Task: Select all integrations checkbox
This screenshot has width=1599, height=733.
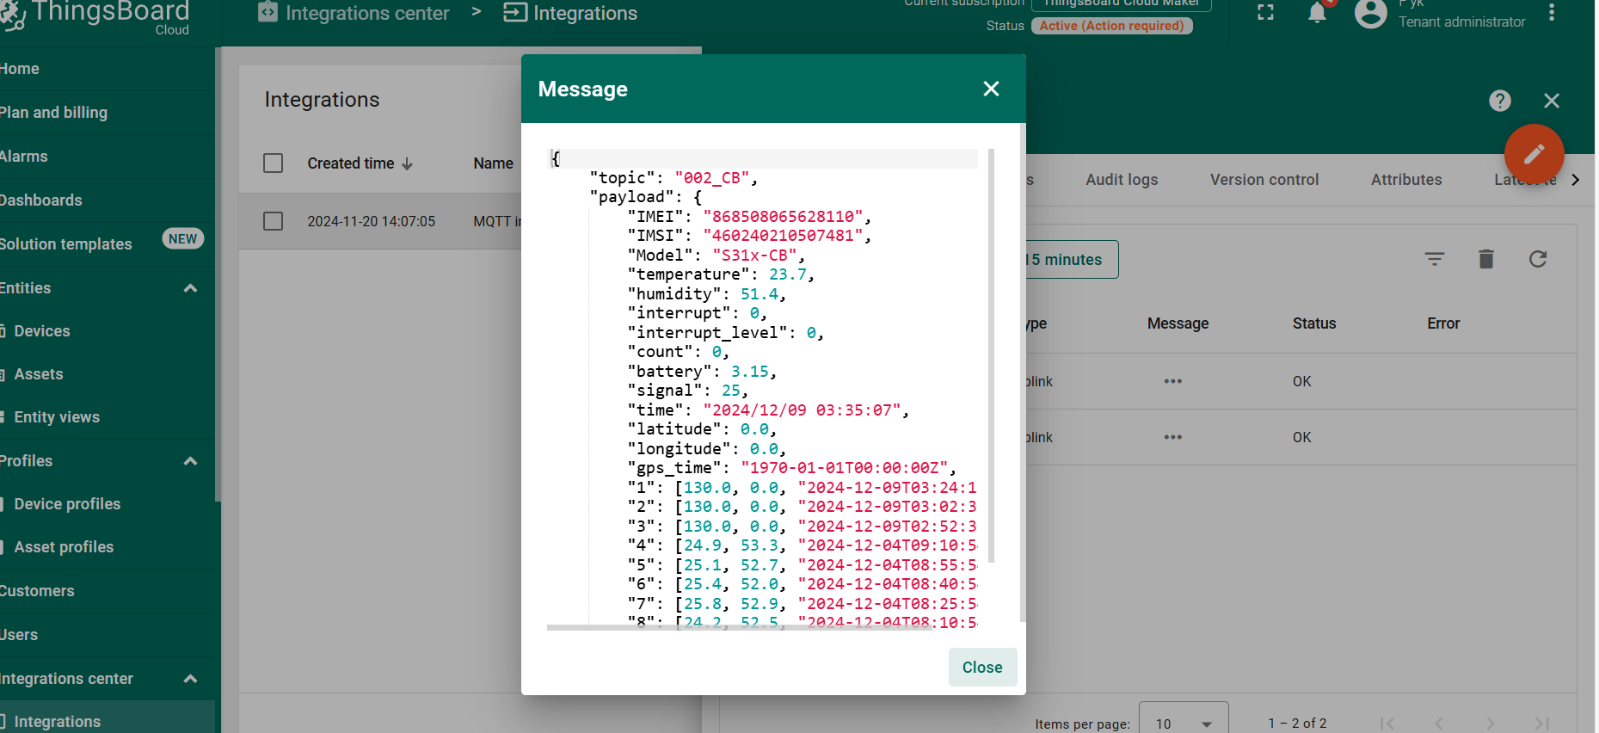Action: pyautogui.click(x=274, y=163)
